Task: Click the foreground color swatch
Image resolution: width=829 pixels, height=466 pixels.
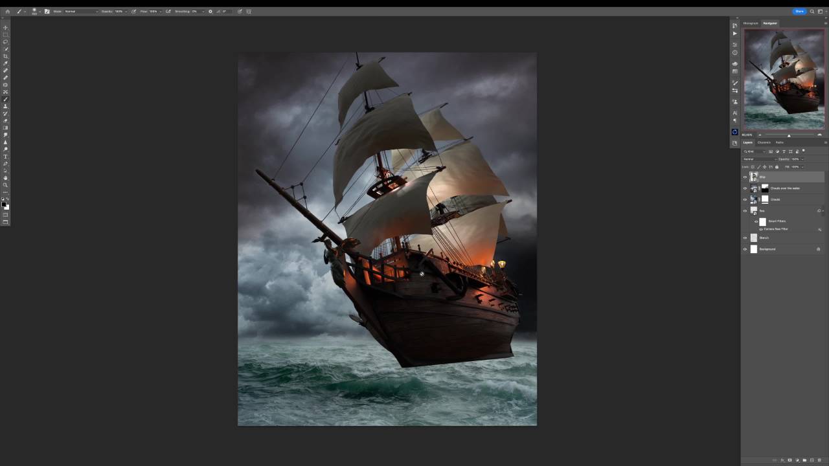Action: click(x=4, y=205)
